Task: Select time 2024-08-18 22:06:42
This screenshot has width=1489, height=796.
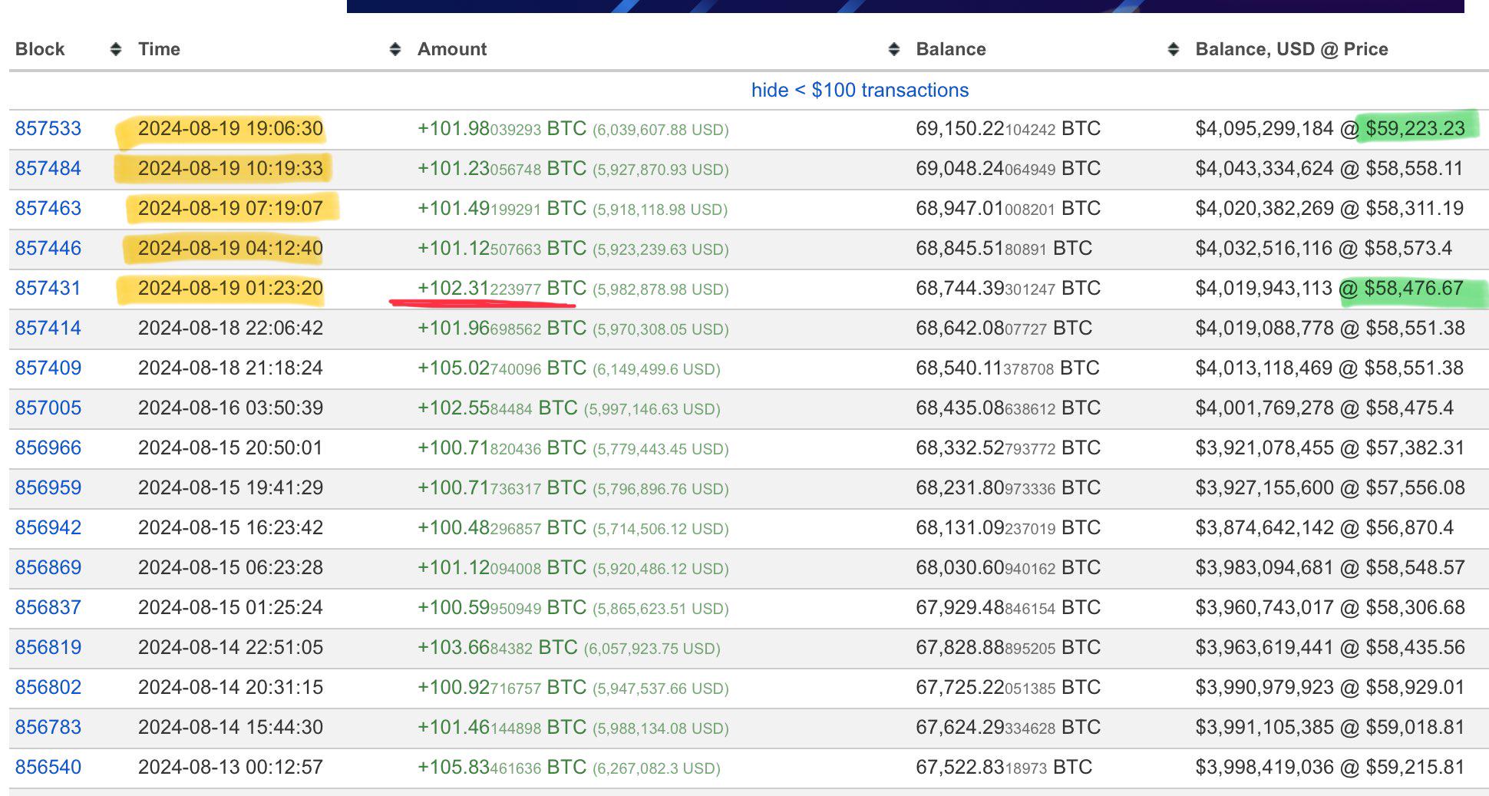Action: (230, 328)
